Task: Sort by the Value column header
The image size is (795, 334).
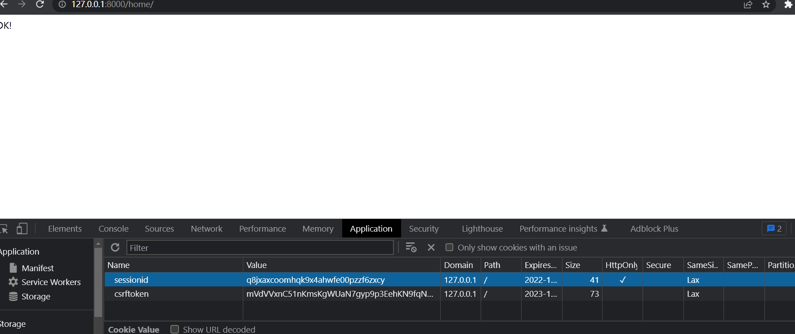Action: [342, 265]
